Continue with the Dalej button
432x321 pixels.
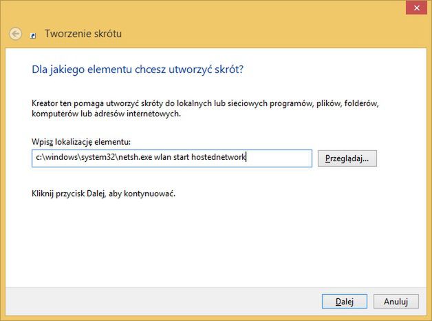click(345, 301)
